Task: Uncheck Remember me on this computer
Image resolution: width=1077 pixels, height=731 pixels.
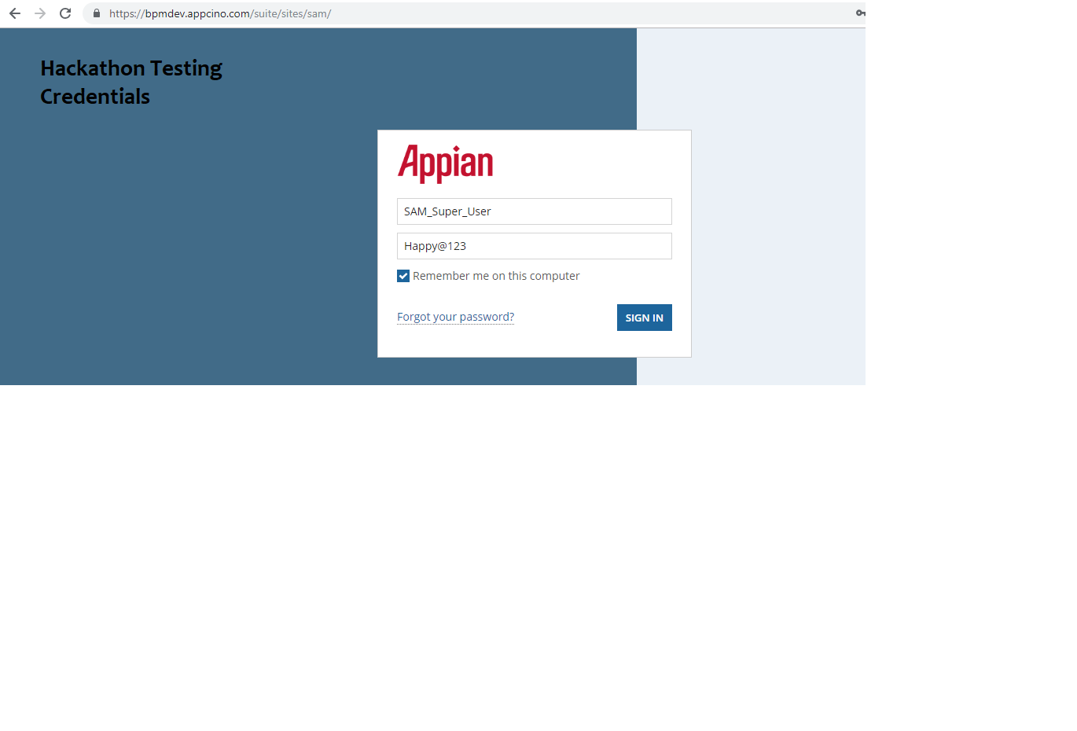Action: coord(403,276)
